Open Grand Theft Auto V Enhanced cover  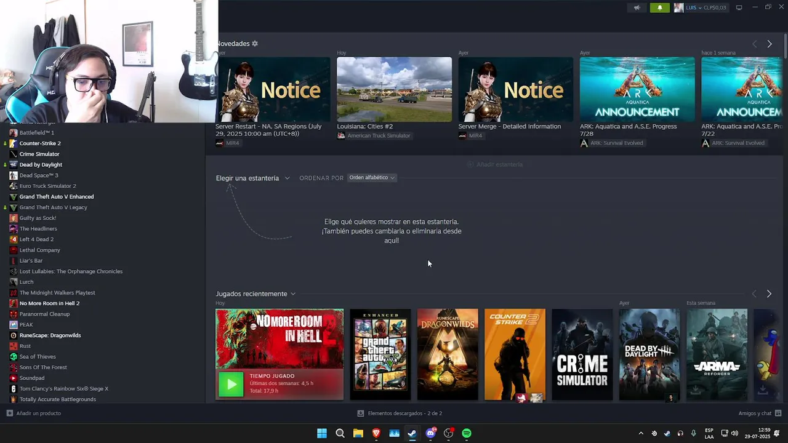coord(380,354)
